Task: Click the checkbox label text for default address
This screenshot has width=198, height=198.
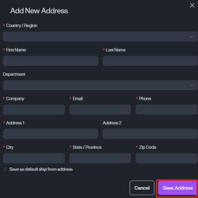Action: coord(41,169)
